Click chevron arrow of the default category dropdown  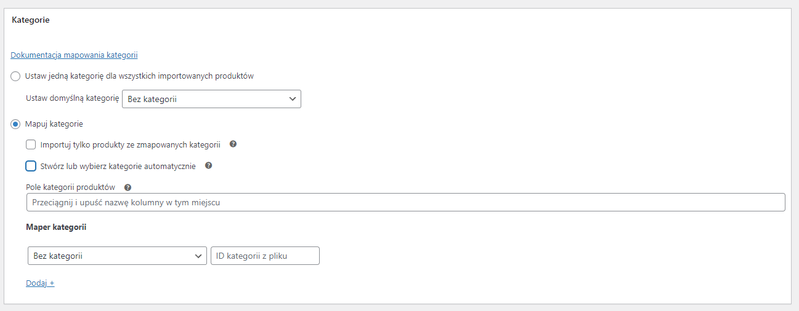[x=292, y=99]
